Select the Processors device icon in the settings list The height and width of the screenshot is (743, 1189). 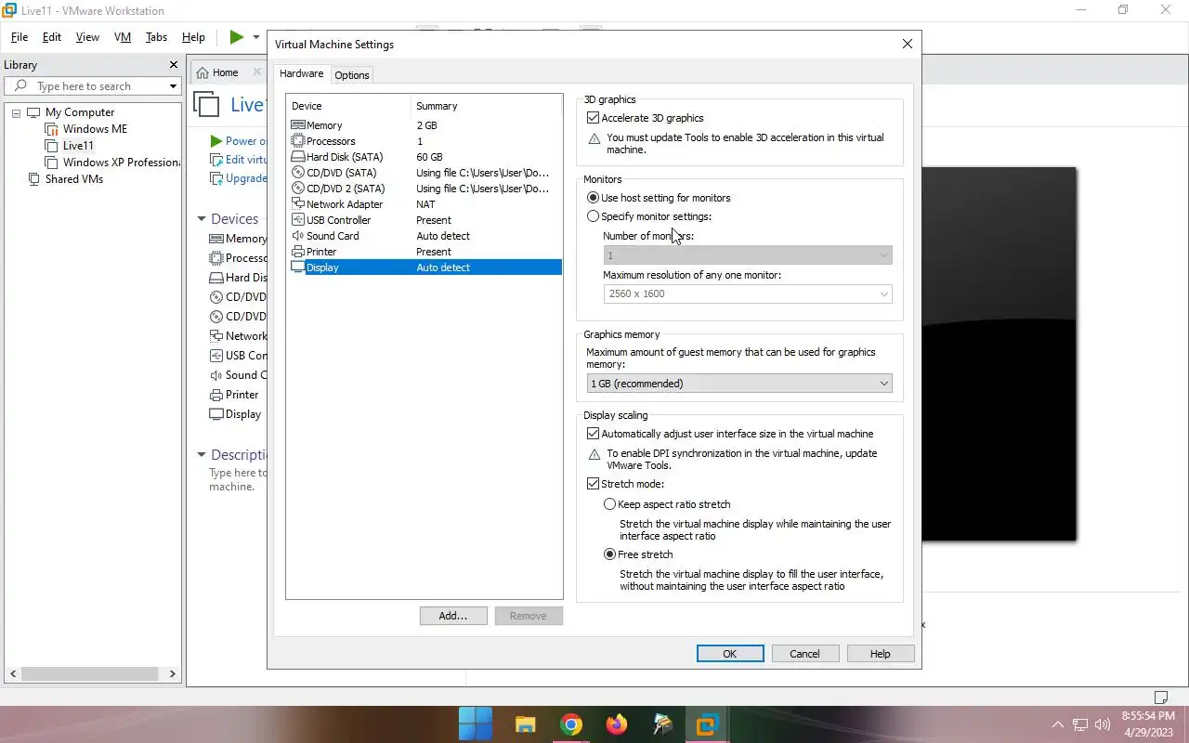tap(298, 141)
